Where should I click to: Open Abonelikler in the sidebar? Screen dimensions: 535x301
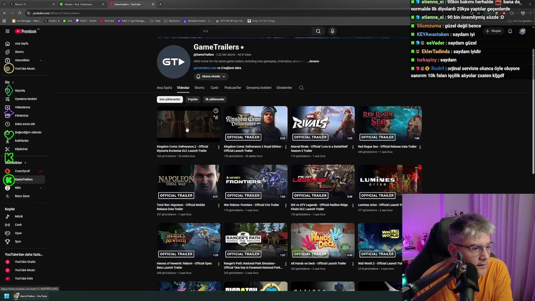[23, 60]
